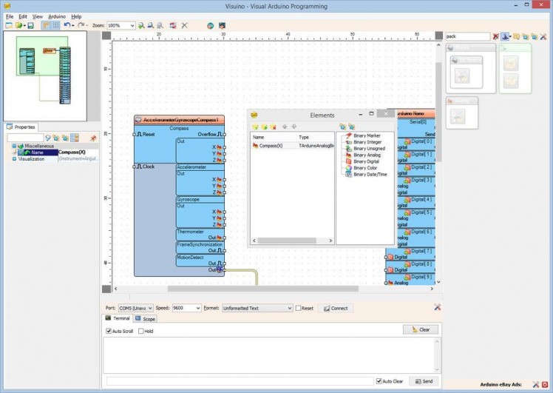This screenshot has height=393, width=553.
Task: Check the Reset checkbox
Action: [x=299, y=308]
